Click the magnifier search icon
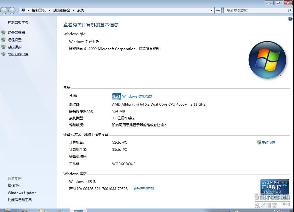Viewport: 294px width, 212px height. point(289,11)
